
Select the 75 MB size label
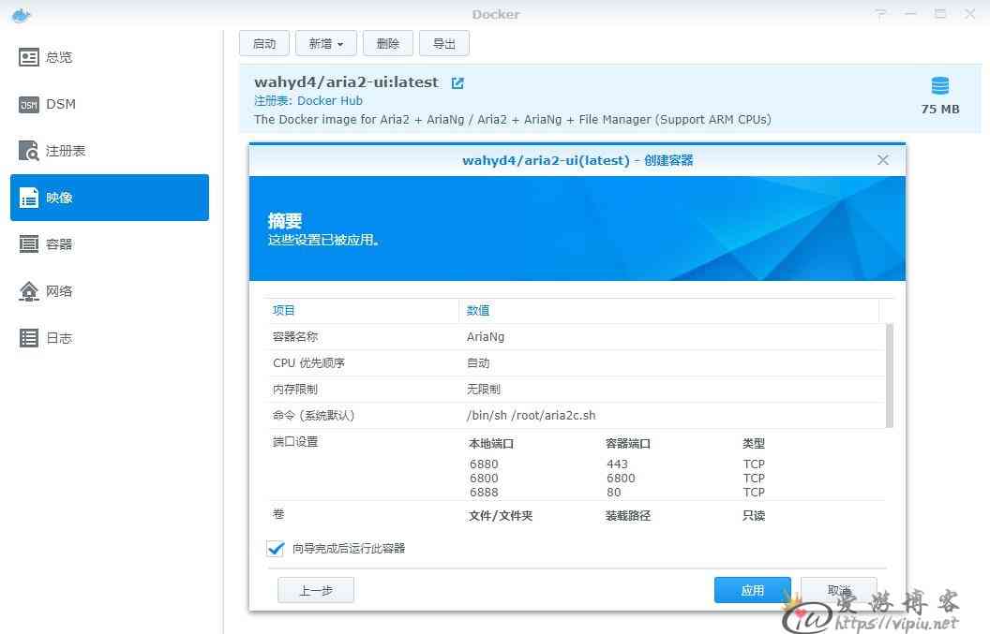(x=940, y=110)
